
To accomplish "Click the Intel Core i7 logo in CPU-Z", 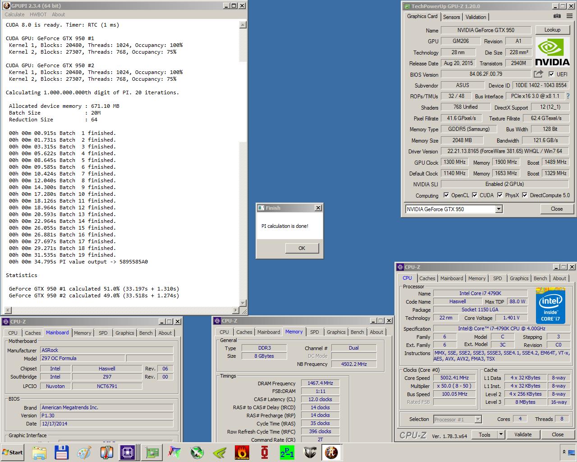I will (x=550, y=306).
